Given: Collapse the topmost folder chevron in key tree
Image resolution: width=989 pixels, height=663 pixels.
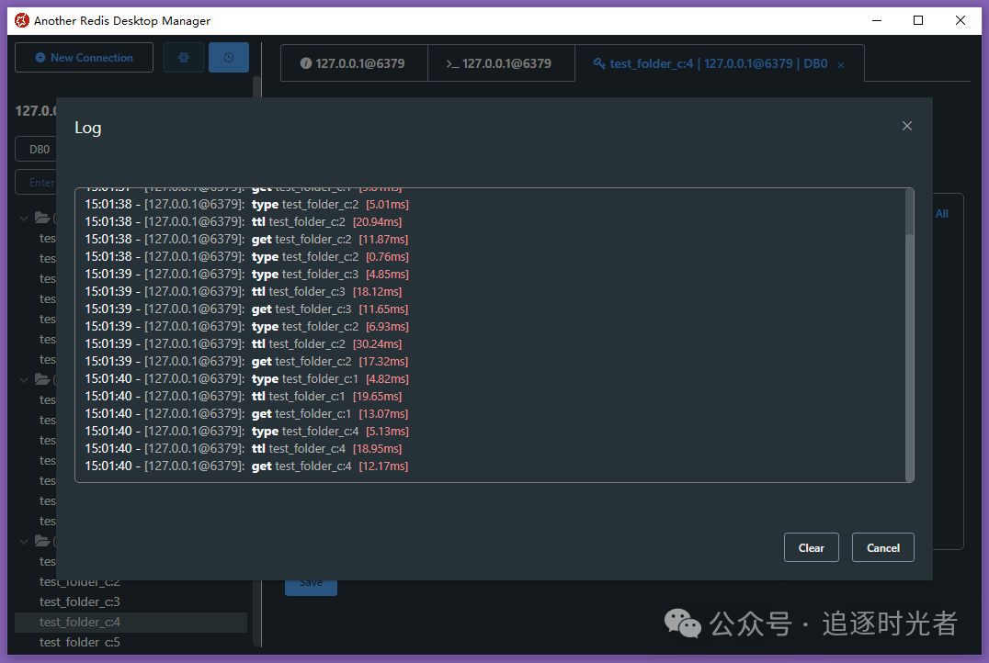Looking at the screenshot, I should click(24, 218).
